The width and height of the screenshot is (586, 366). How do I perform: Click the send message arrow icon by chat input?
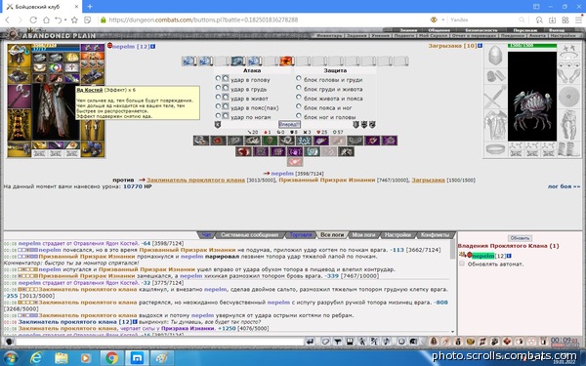[x=310, y=341]
